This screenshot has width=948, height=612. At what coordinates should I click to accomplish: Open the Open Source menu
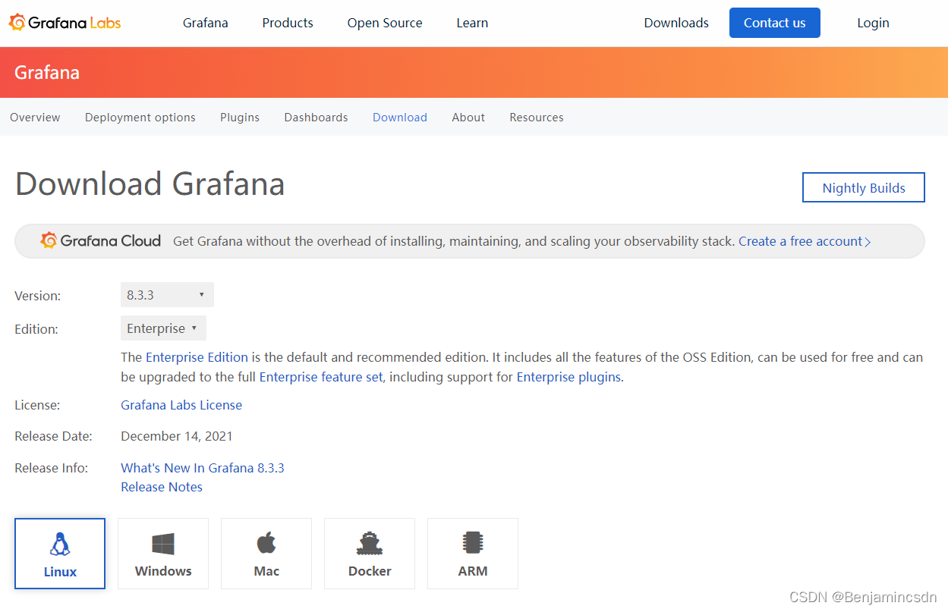[x=385, y=23]
